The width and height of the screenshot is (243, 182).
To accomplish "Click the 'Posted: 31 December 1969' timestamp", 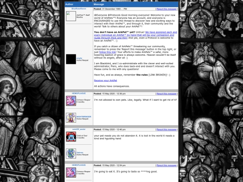I will (x=110, y=9).
